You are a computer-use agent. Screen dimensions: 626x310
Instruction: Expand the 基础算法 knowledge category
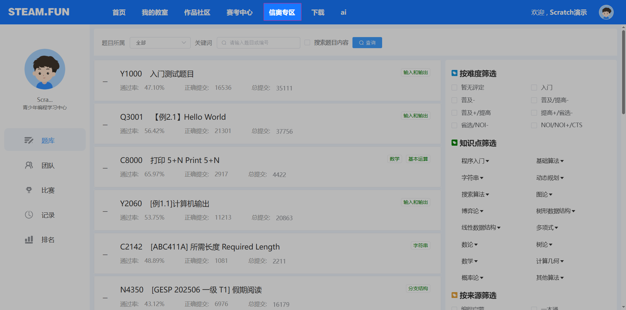click(x=550, y=161)
